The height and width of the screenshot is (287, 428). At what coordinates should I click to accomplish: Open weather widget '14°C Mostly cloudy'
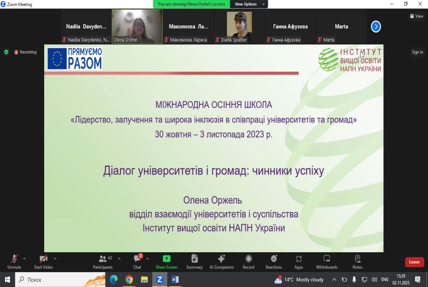click(299, 280)
